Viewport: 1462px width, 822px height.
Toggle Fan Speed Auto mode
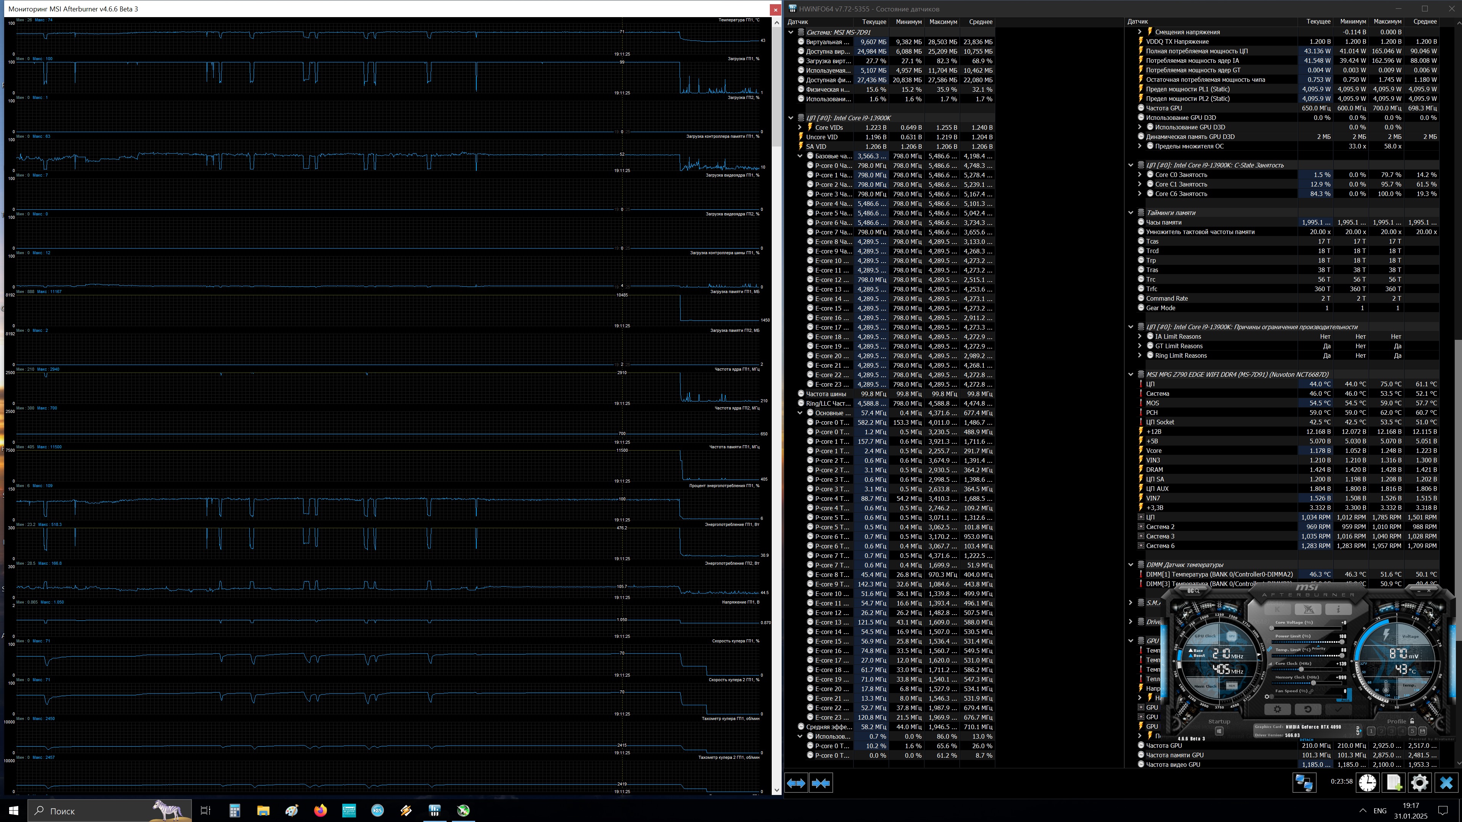coord(1345,700)
